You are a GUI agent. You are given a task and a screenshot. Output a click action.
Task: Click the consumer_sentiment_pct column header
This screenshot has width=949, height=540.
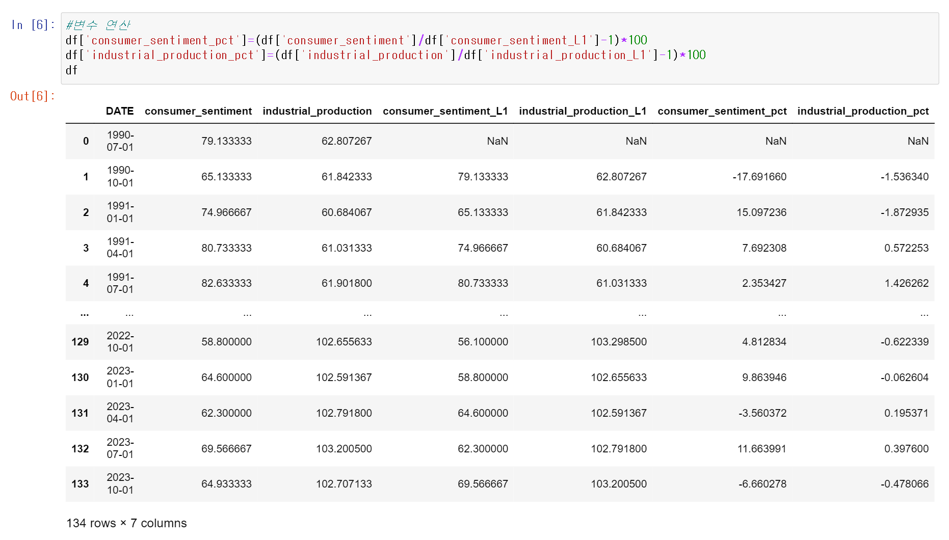pyautogui.click(x=722, y=111)
